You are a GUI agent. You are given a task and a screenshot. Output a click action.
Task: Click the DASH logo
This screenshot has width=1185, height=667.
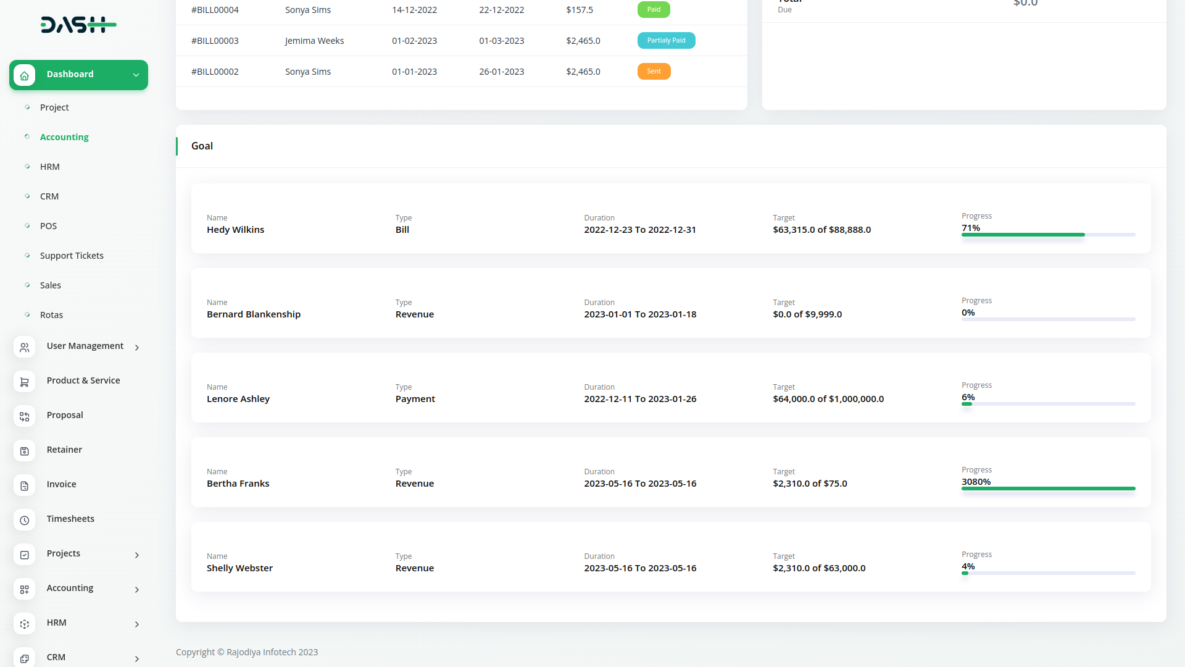tap(78, 25)
